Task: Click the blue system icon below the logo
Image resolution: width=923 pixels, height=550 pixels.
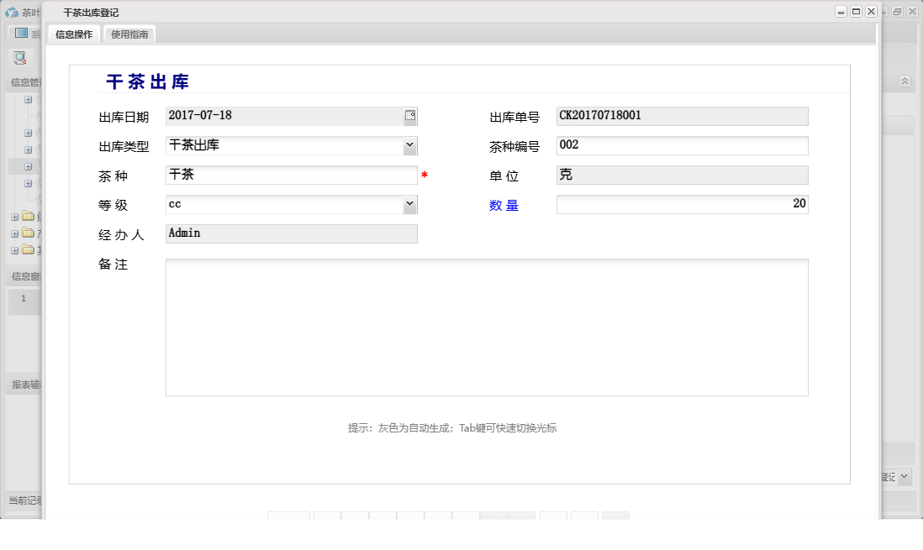Action: (x=20, y=33)
